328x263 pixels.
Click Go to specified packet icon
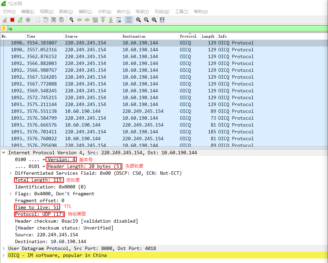[x=95, y=20]
